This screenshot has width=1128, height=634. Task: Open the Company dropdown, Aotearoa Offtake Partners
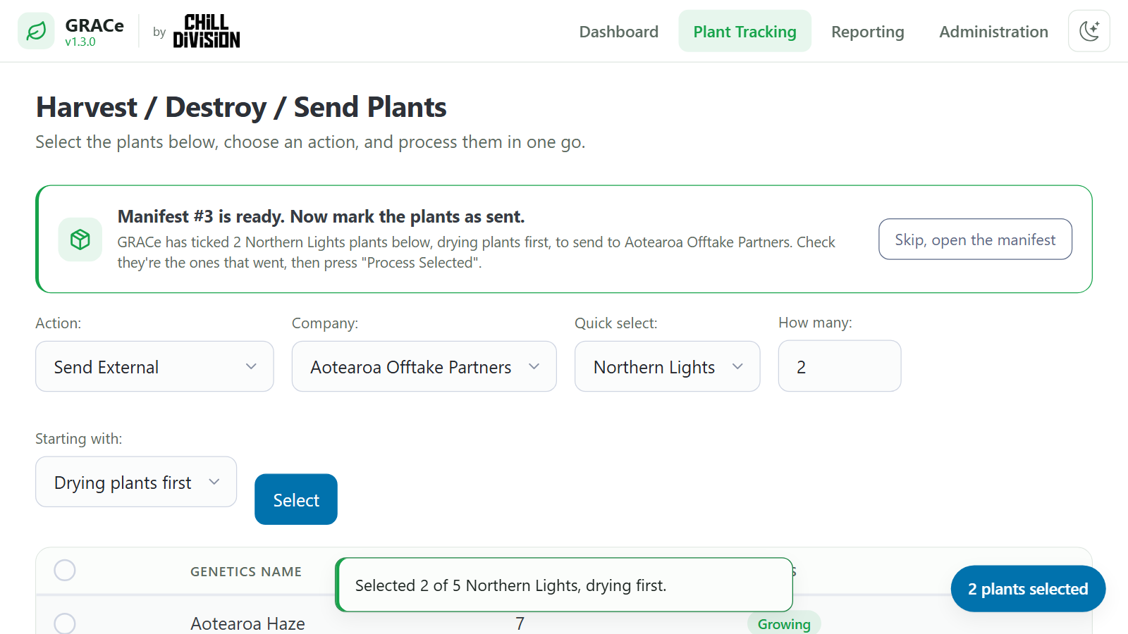(x=424, y=366)
